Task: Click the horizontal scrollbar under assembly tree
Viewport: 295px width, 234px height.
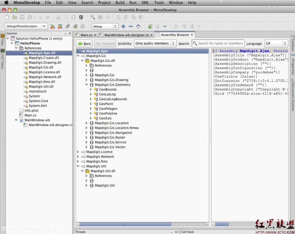Action: [x=125, y=224]
